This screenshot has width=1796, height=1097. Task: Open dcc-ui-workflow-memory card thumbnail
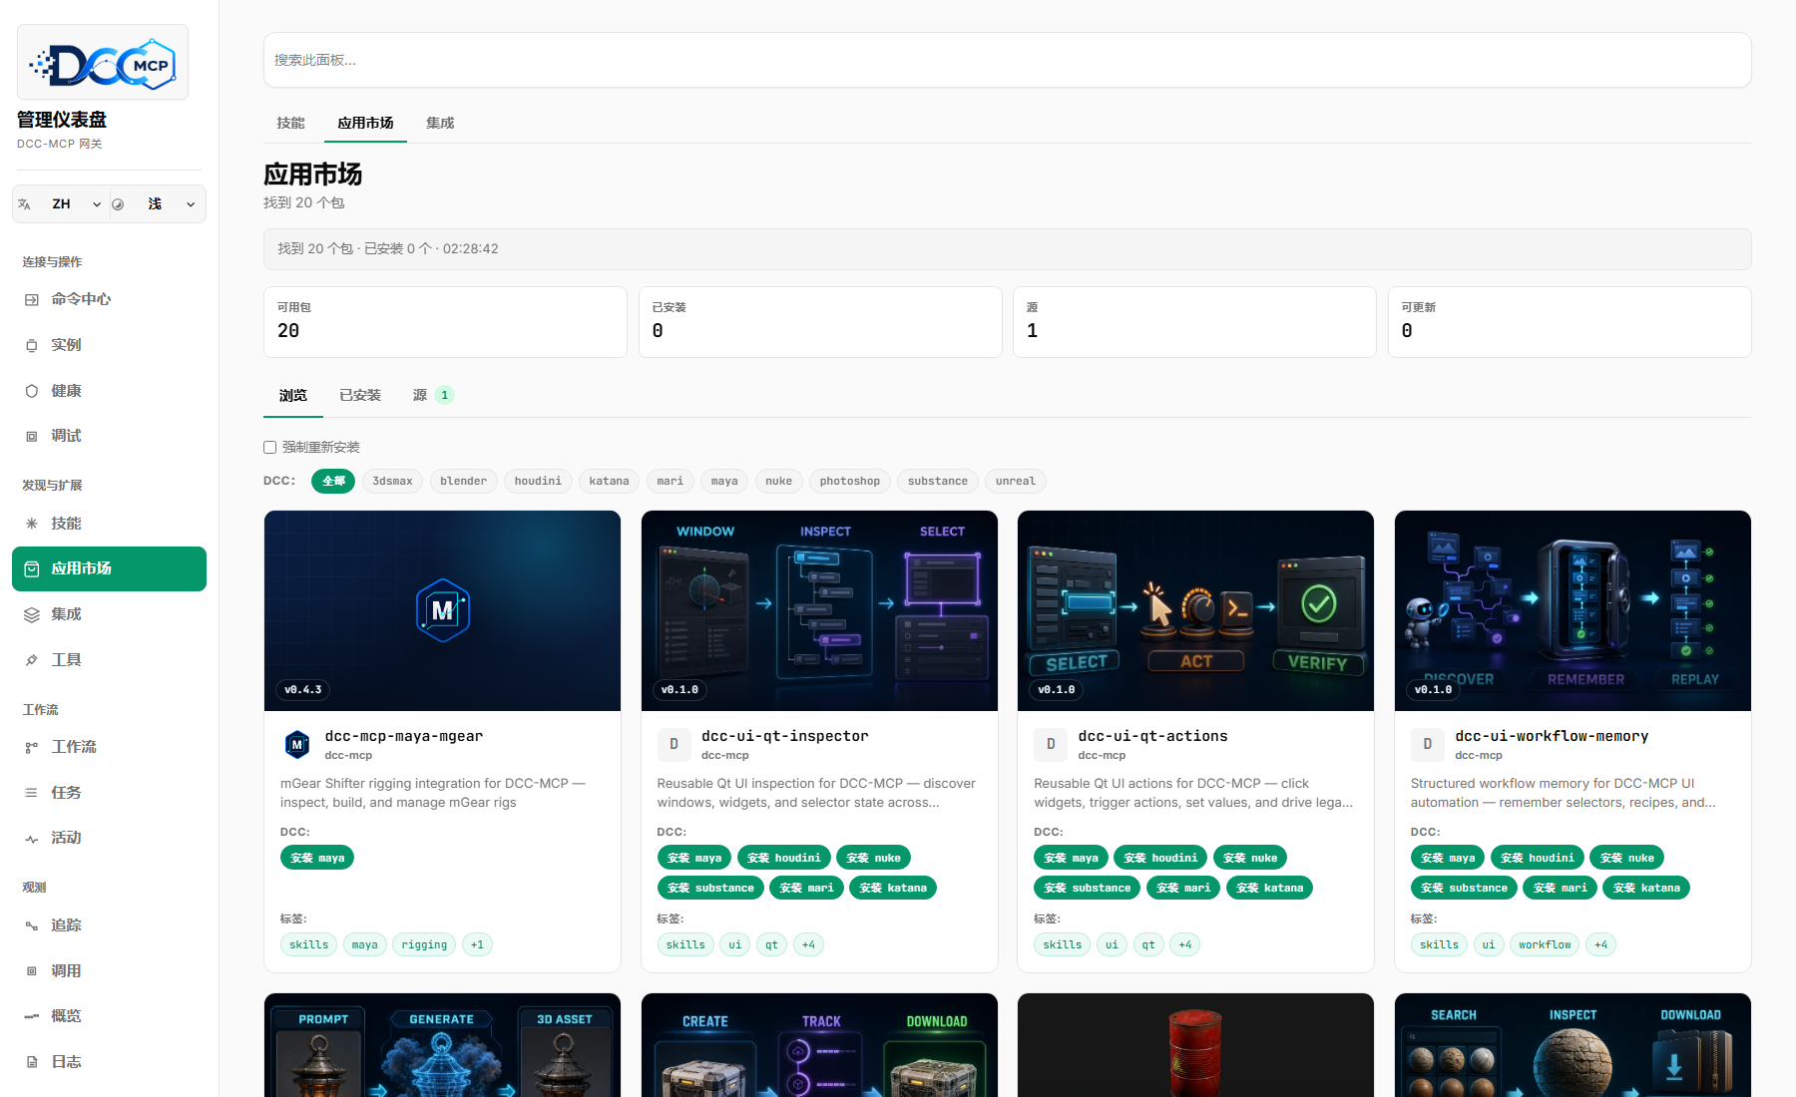[1572, 610]
